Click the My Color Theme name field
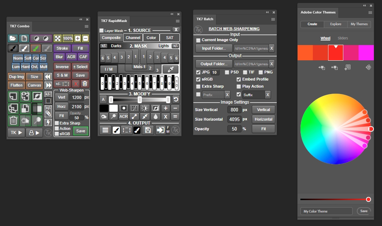The width and height of the screenshot is (382, 226). [x=326, y=211]
